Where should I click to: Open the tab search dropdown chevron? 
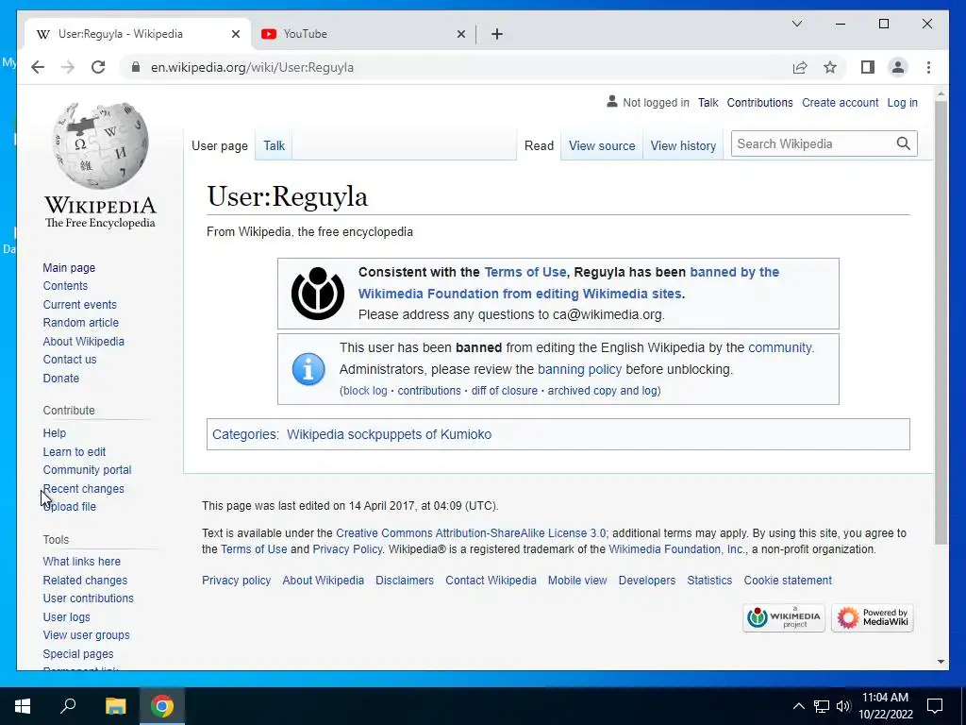pos(796,24)
